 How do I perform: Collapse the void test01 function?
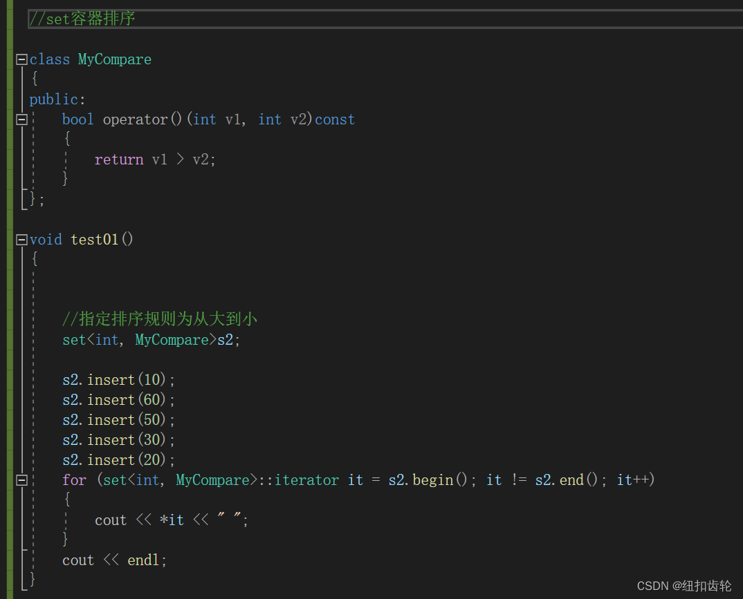click(x=21, y=240)
